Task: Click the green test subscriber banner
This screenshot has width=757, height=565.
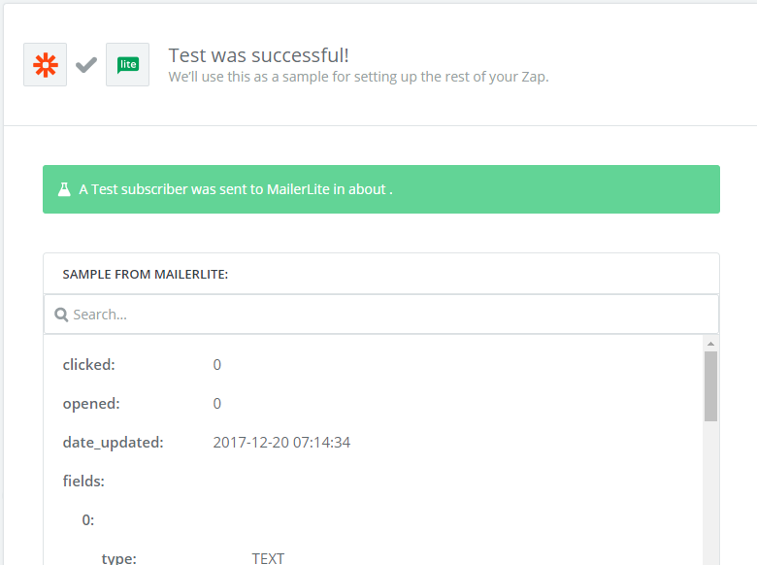Action: tap(380, 189)
